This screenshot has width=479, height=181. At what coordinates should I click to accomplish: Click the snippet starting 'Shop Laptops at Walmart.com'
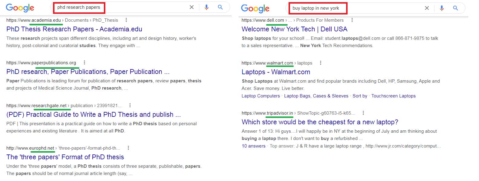pos(341,85)
